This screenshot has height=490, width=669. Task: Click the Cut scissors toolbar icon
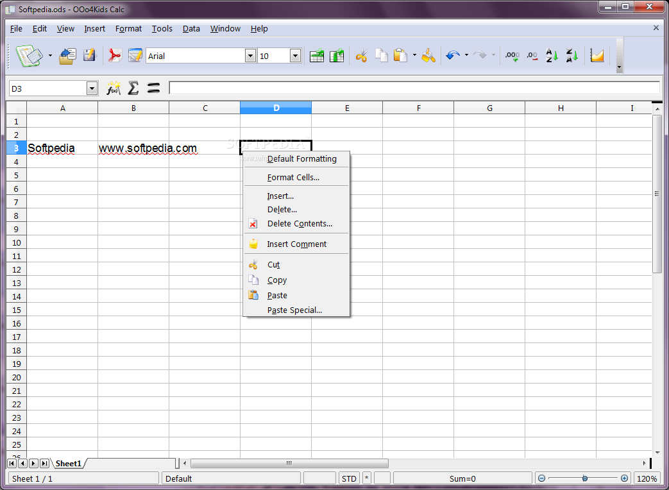tap(361, 56)
